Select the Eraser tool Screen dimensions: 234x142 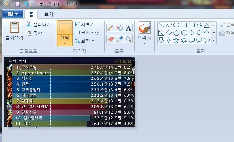pos(111,39)
